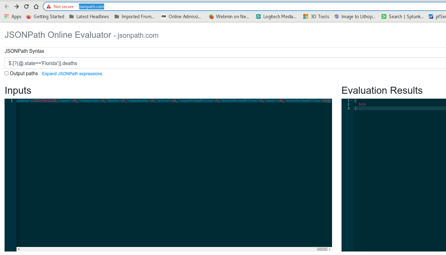This screenshot has width=446, height=255.
Task: Enable the Output paths checkbox
Action: [x=6, y=73]
